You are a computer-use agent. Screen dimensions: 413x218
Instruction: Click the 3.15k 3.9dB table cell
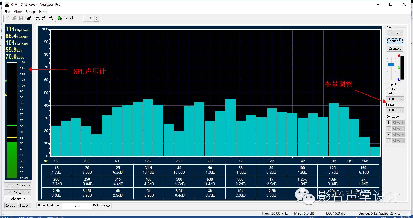pos(87,193)
